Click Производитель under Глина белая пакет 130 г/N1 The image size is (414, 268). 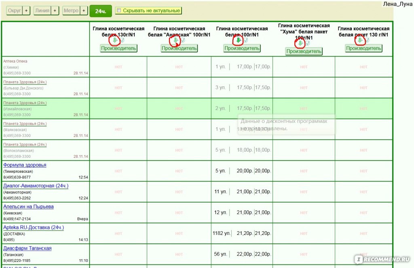click(363, 48)
